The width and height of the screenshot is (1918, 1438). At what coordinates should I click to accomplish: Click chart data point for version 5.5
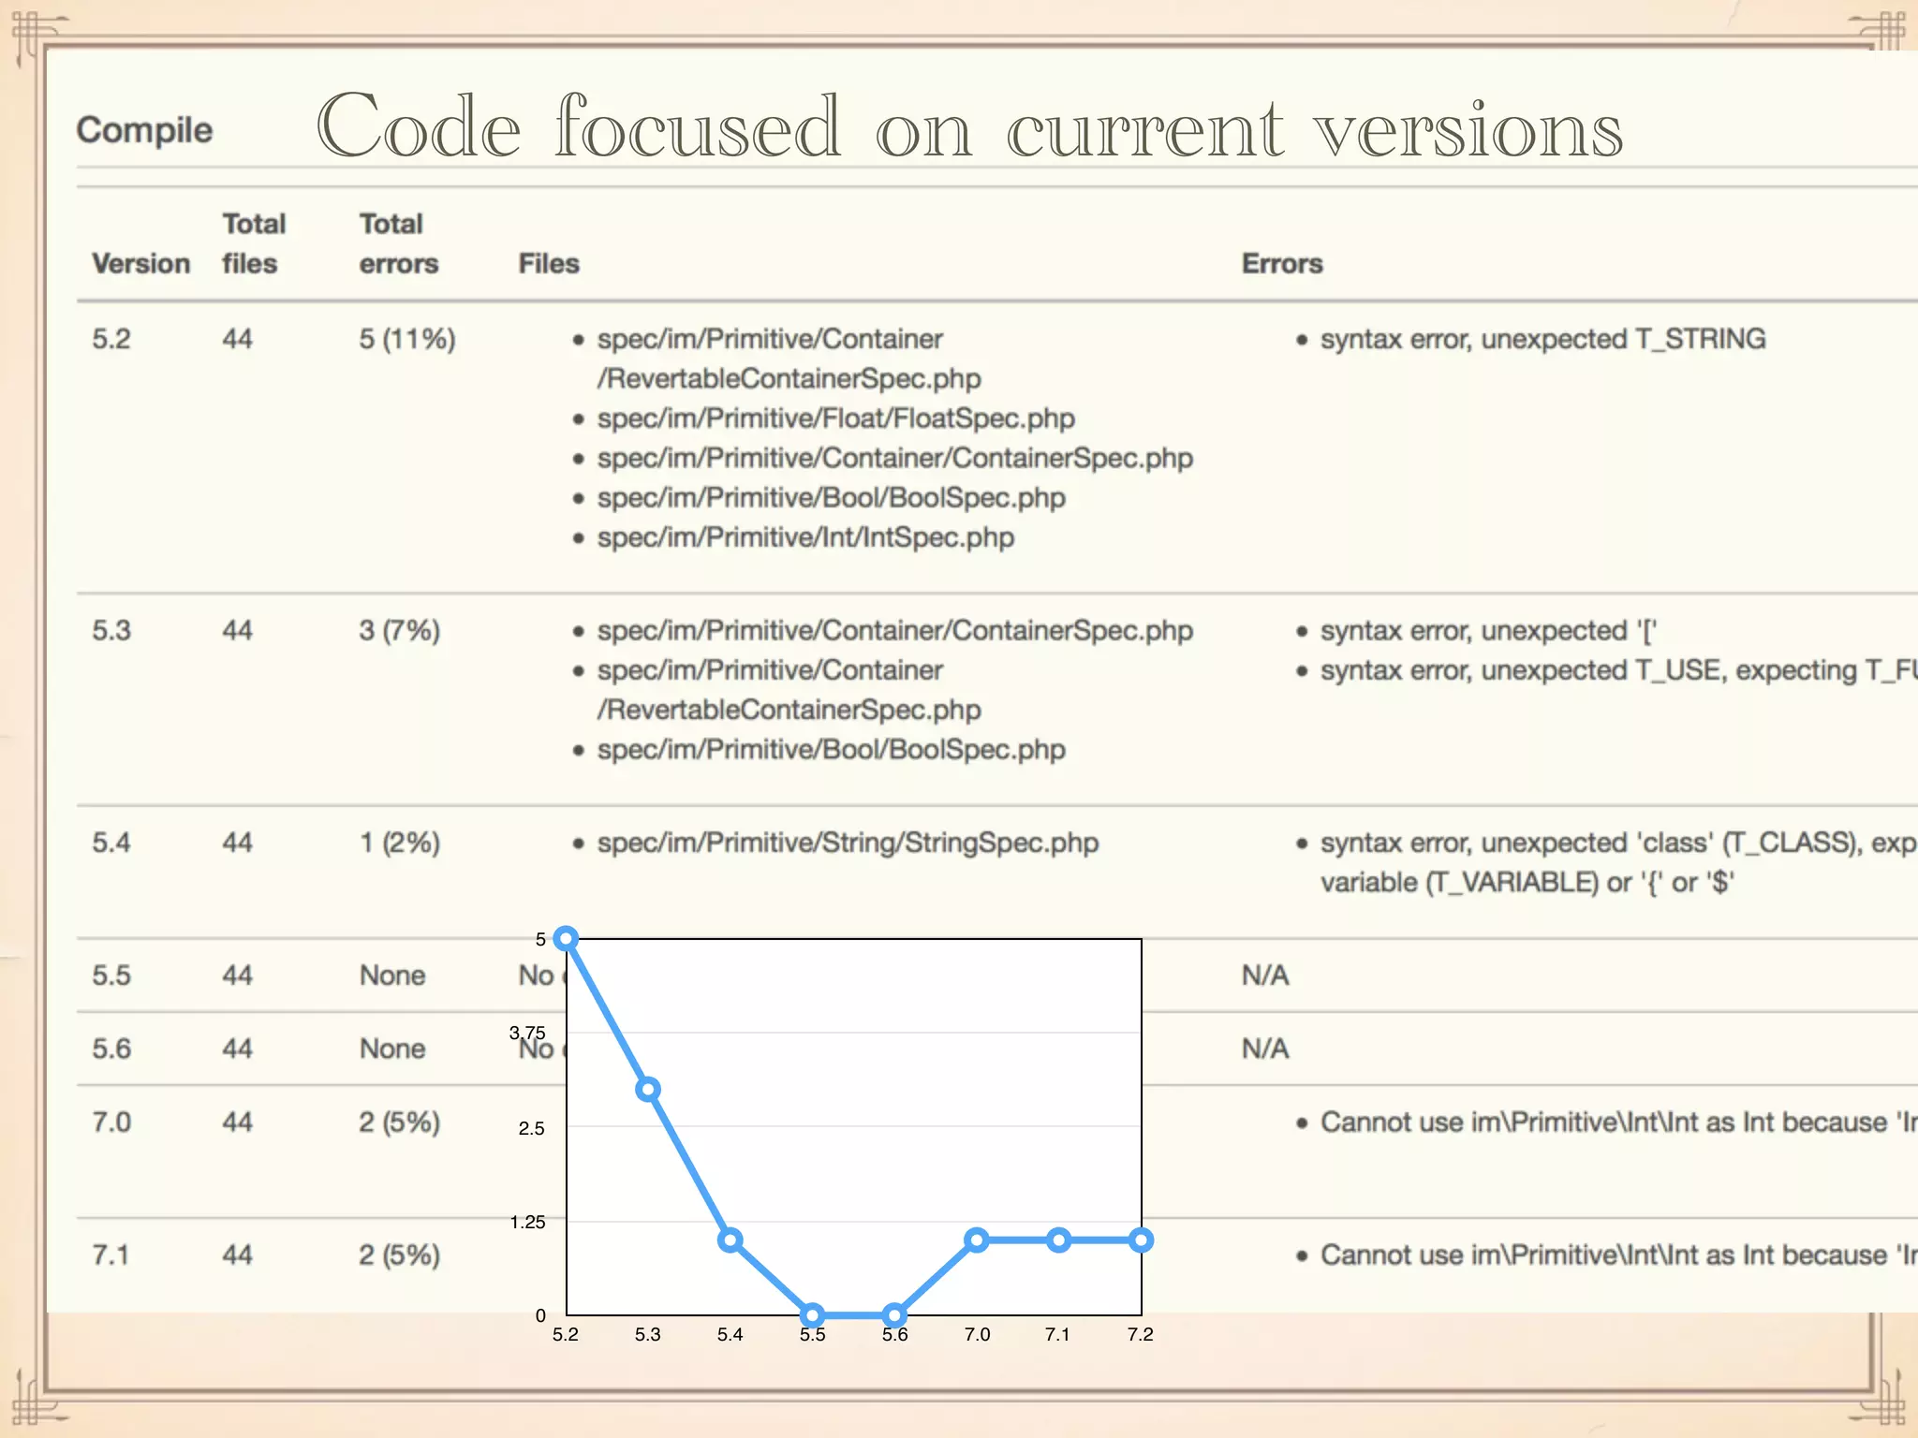(x=813, y=1315)
